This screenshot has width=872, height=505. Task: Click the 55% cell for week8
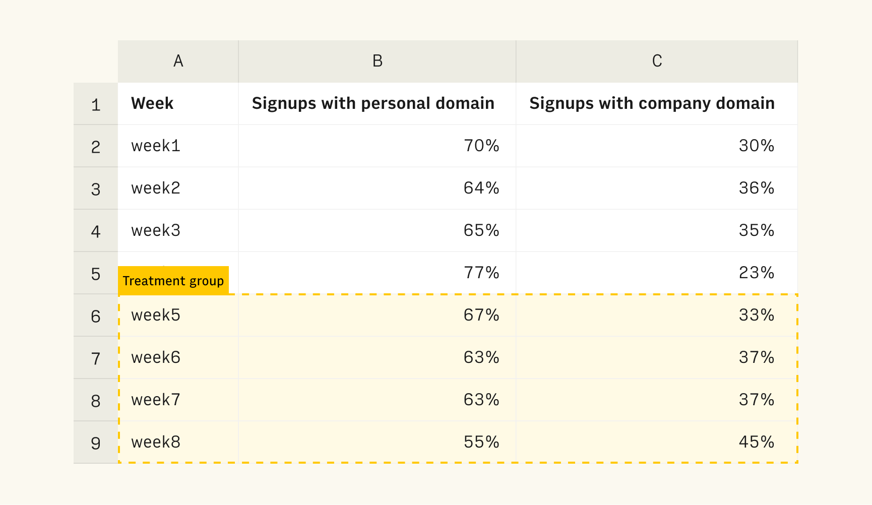click(377, 443)
